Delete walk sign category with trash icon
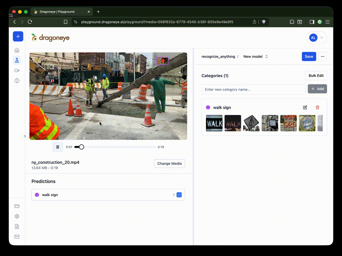 point(317,107)
